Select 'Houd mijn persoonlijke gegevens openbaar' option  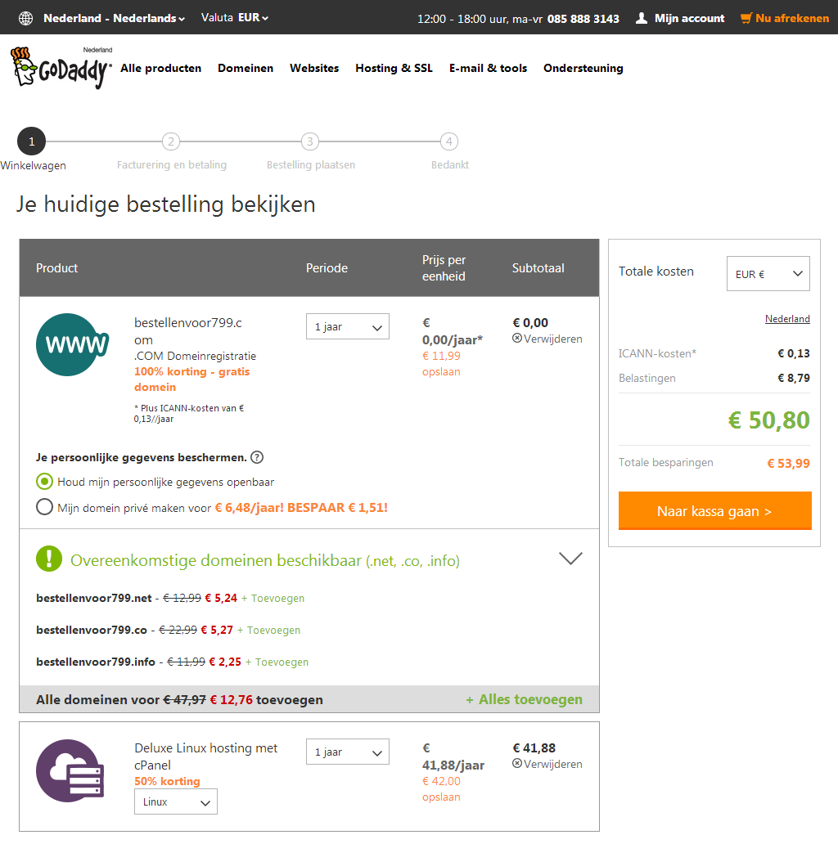(45, 482)
